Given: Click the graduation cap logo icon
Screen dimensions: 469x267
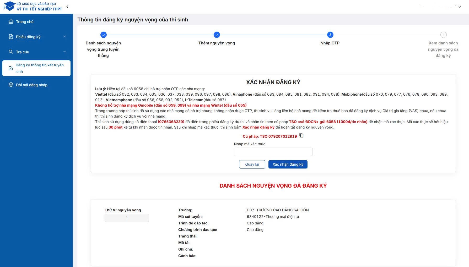Looking at the screenshot, I should click(x=9, y=6).
